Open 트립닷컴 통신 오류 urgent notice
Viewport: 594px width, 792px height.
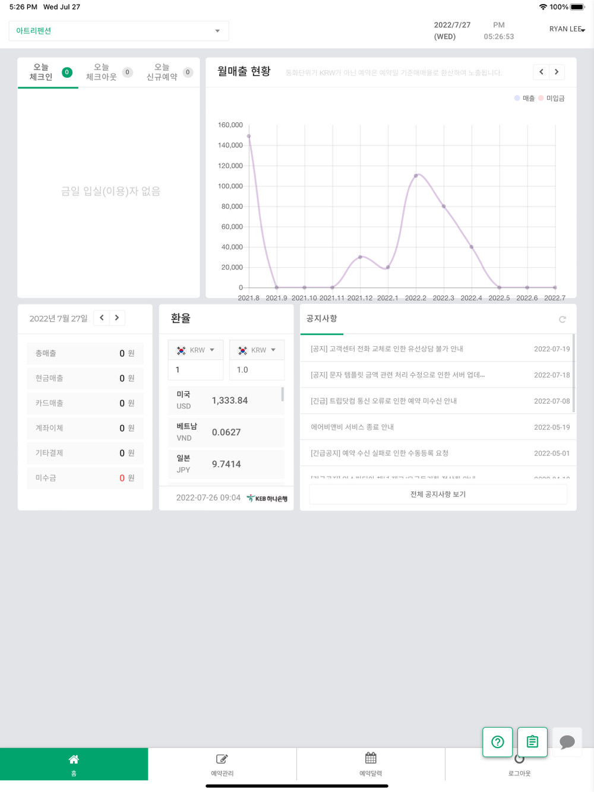point(437,401)
